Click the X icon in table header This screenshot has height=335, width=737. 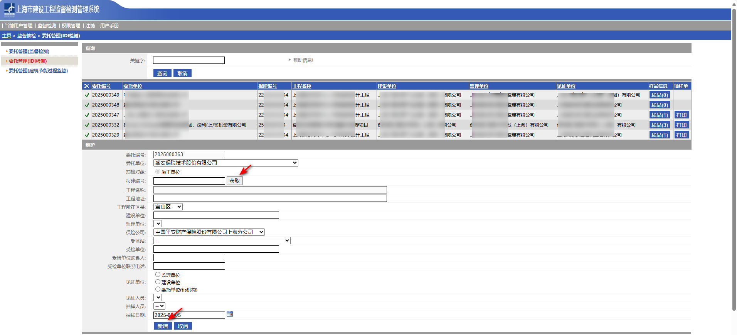pyautogui.click(x=87, y=86)
